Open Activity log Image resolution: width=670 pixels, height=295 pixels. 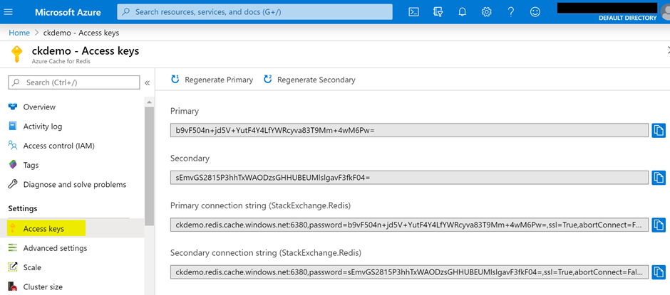pyautogui.click(x=42, y=127)
